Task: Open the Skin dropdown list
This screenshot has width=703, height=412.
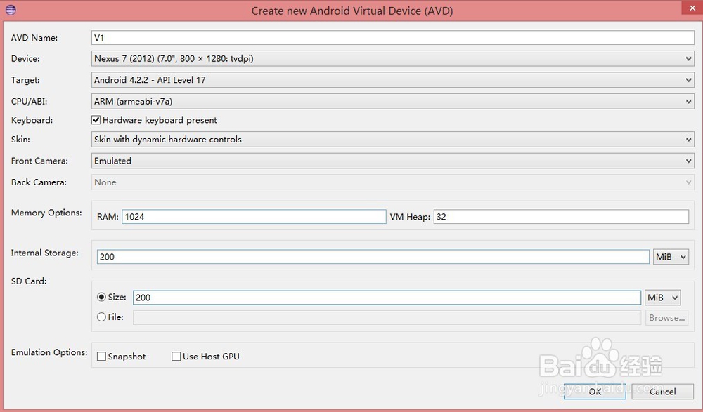Action: pos(393,139)
